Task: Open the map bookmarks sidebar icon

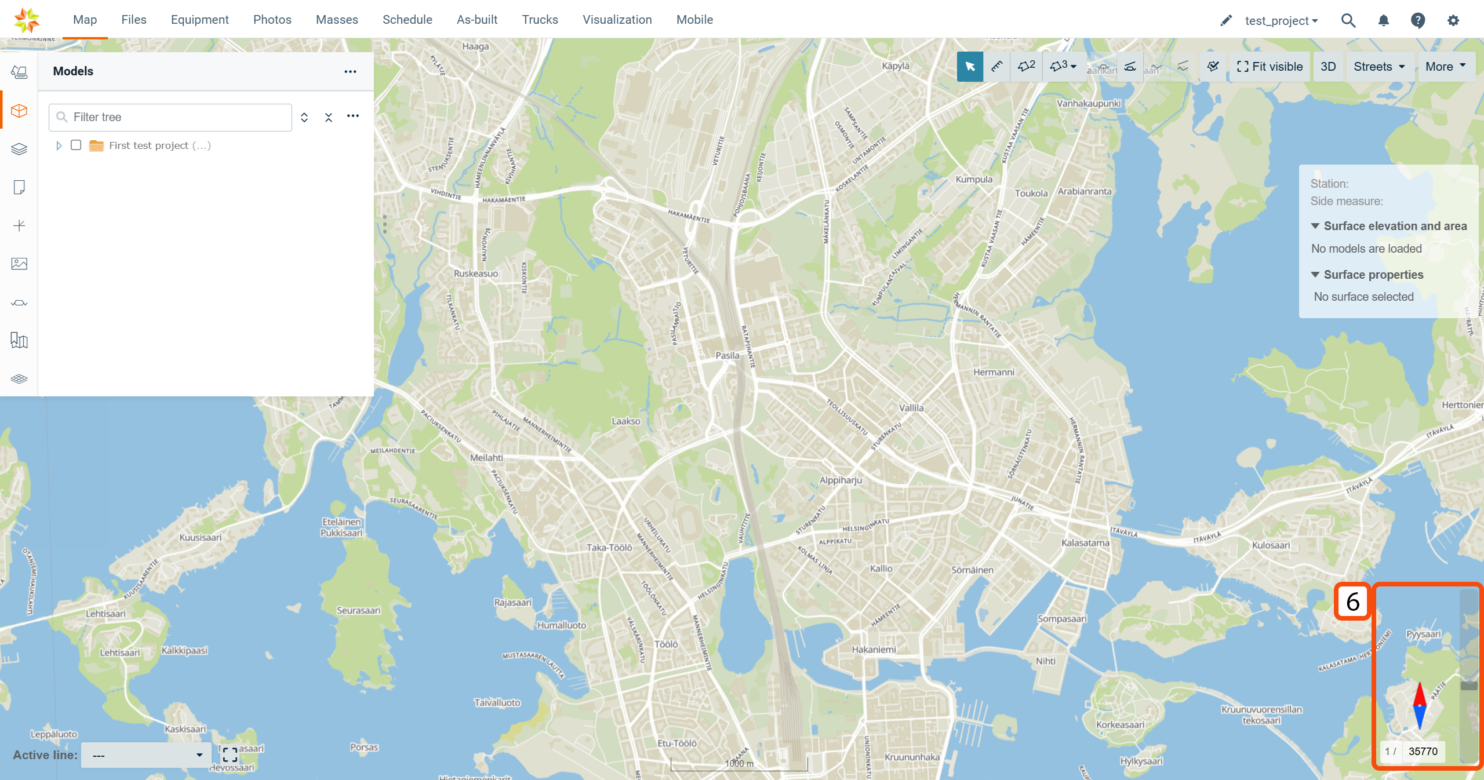Action: pos(19,340)
